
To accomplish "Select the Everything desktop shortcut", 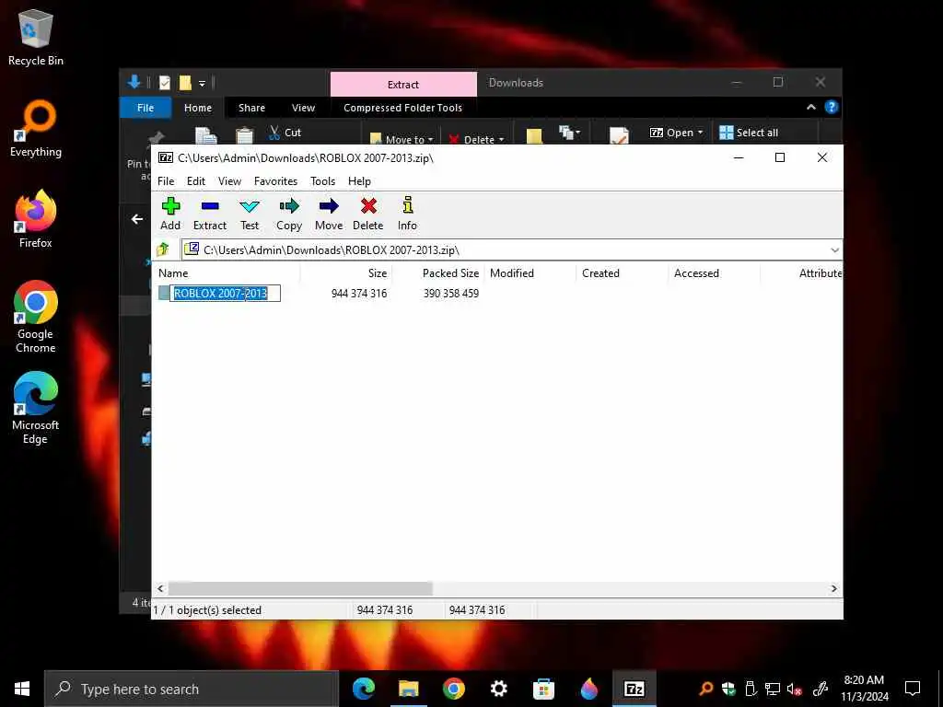I will [x=36, y=129].
